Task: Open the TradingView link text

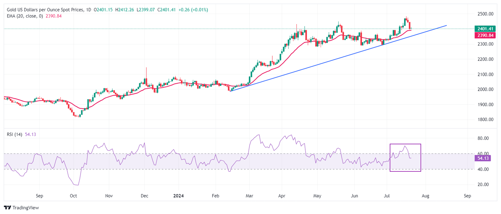Action: [25, 207]
